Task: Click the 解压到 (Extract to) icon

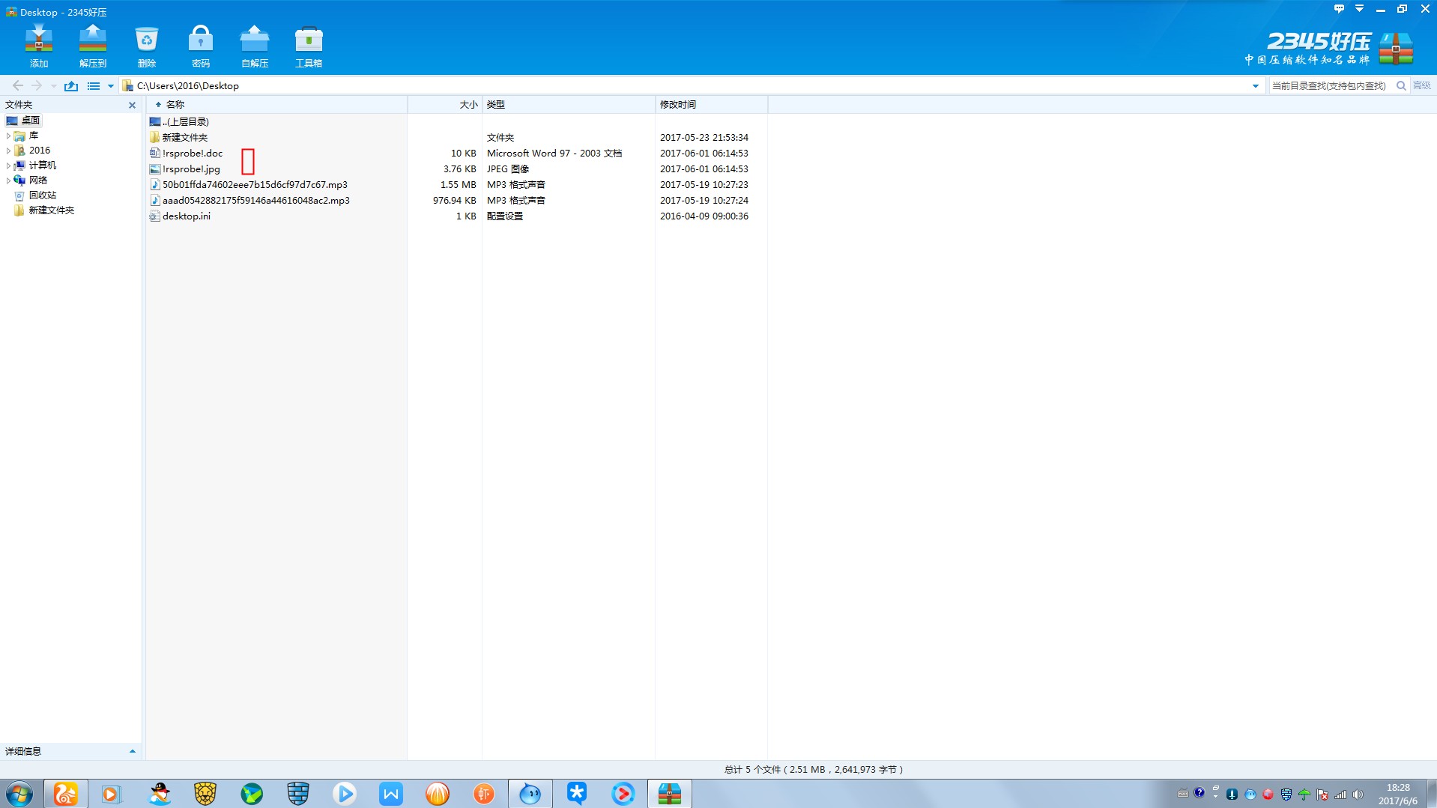Action: tap(93, 46)
